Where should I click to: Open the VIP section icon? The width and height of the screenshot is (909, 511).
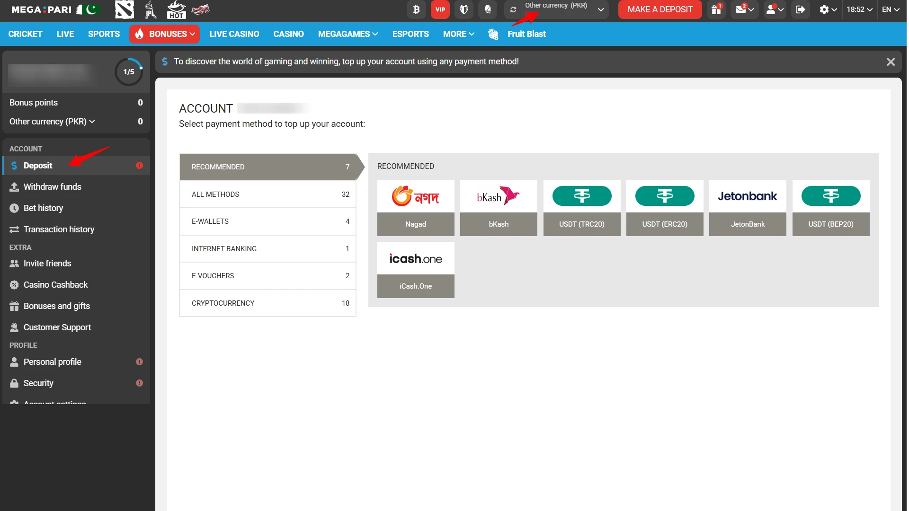[440, 9]
